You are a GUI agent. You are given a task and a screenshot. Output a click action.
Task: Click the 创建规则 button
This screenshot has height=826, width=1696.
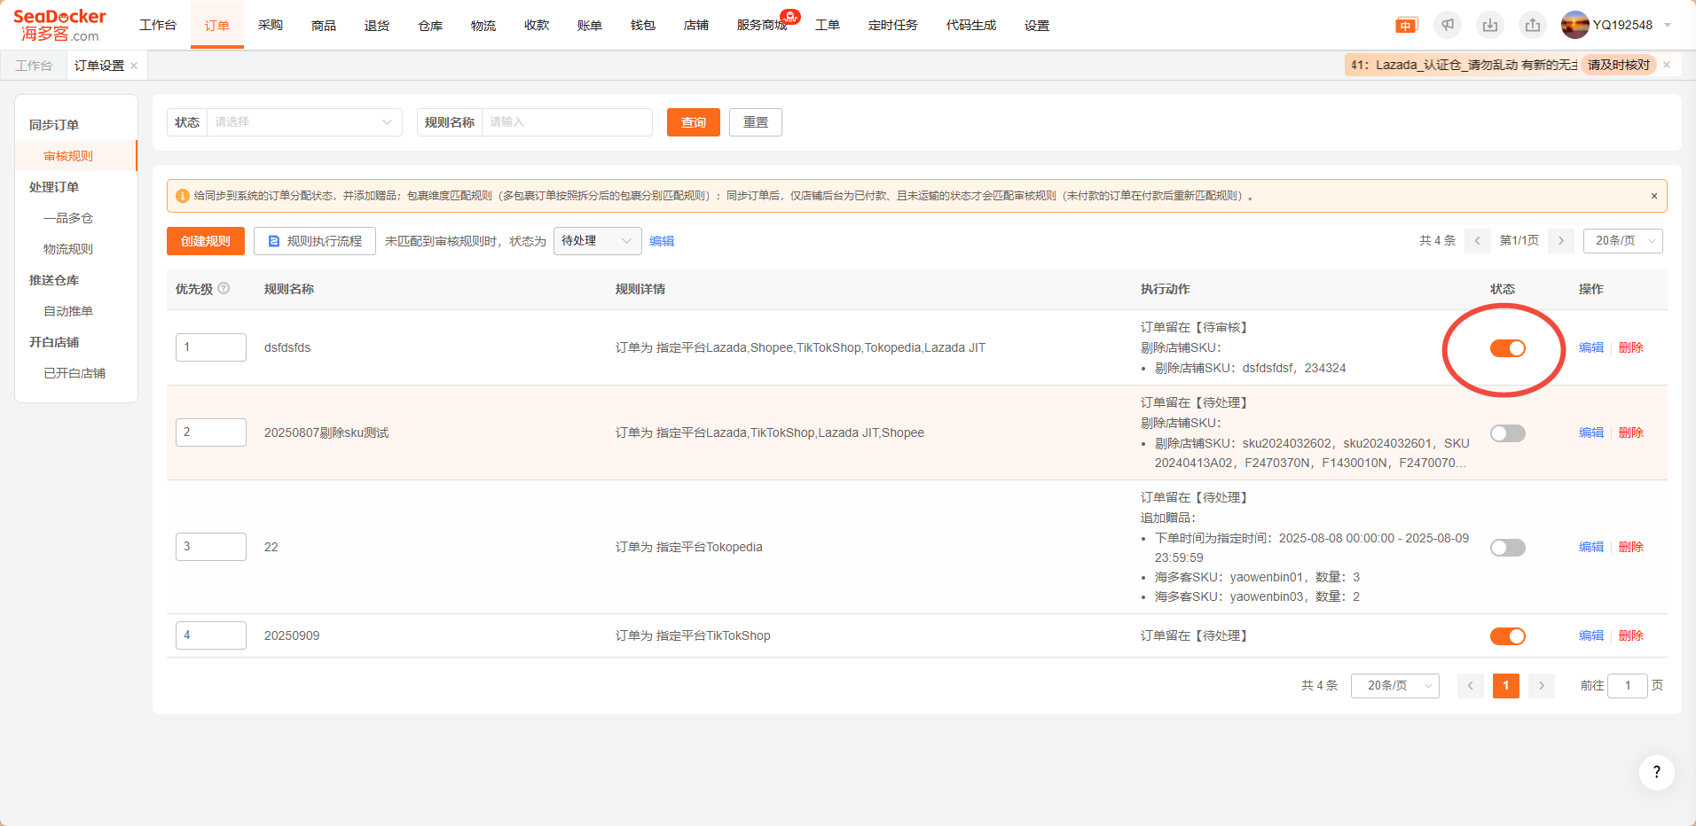point(206,241)
